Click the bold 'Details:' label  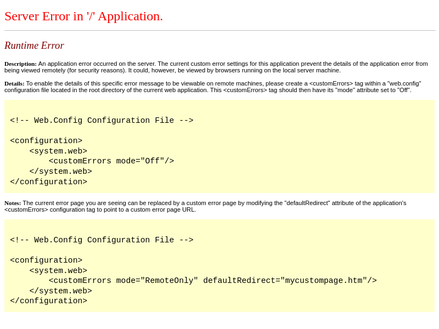[x=14, y=83]
